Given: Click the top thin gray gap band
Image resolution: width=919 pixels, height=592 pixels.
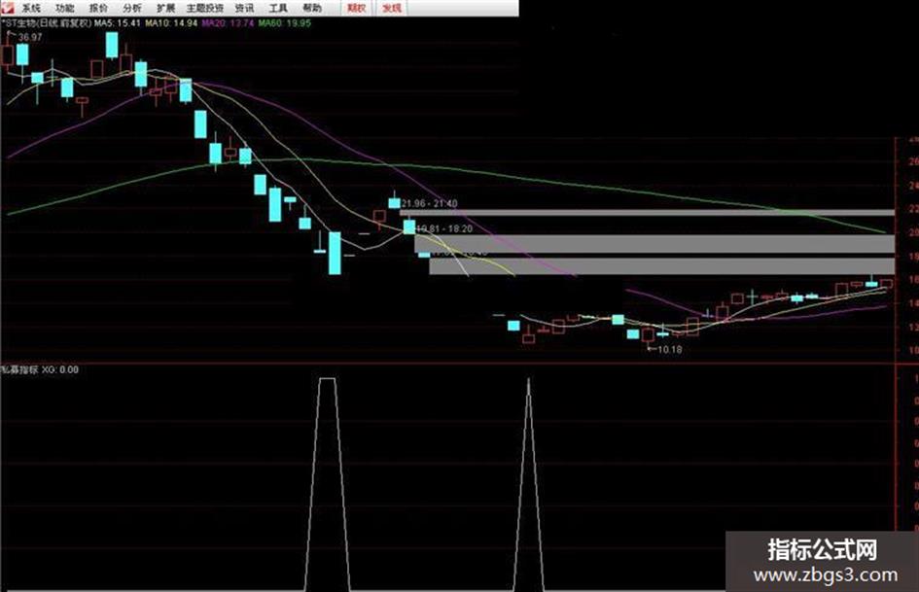Looking at the screenshot, I should [x=647, y=212].
